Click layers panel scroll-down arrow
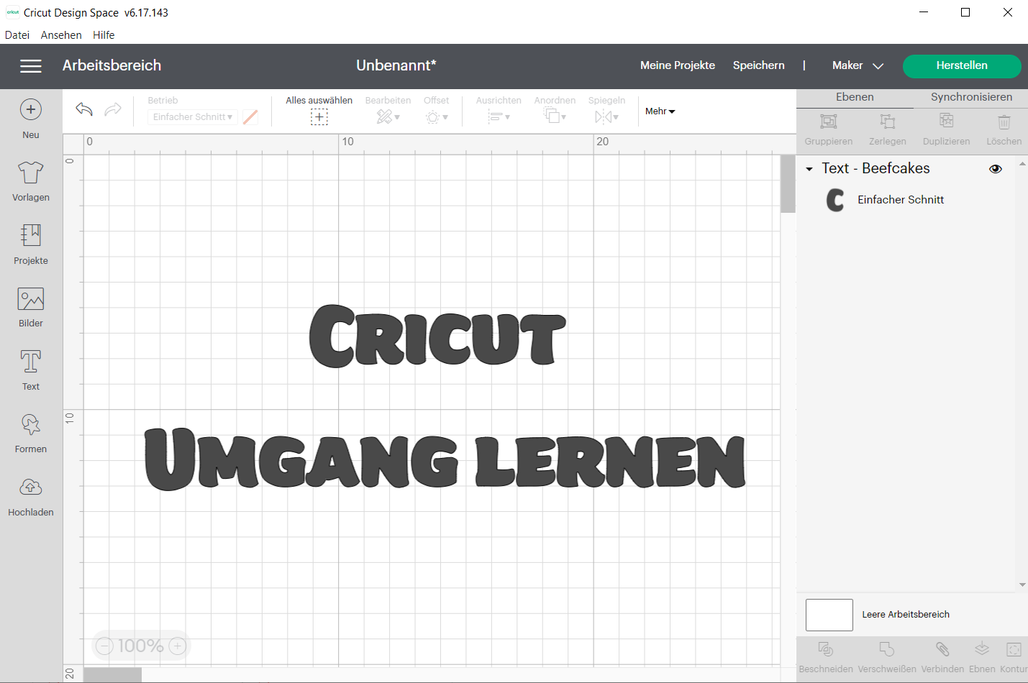 1022,585
